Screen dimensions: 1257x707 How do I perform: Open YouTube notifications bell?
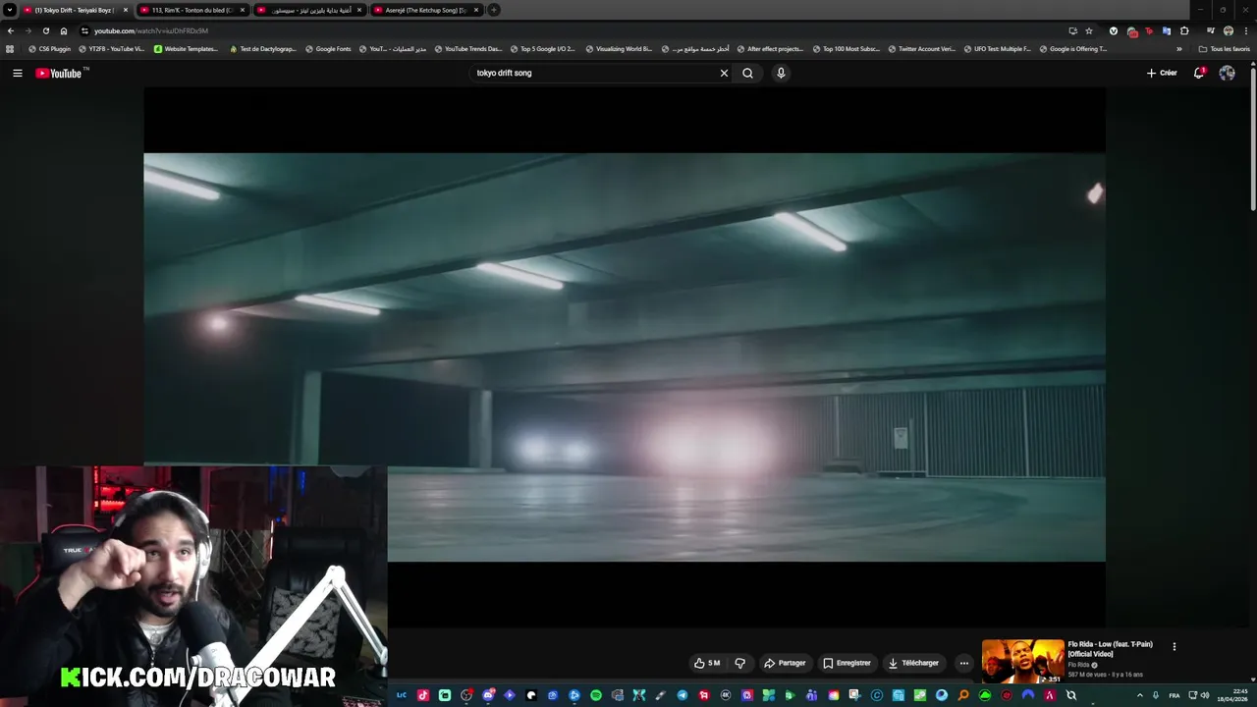[x=1198, y=73]
